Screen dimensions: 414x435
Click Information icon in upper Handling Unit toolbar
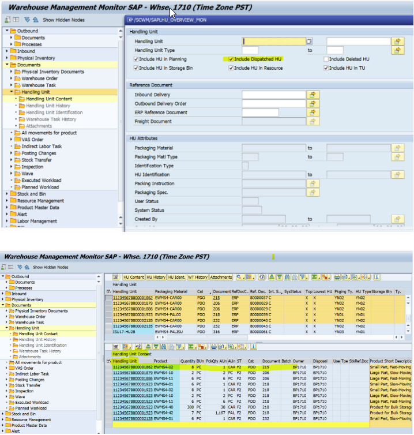[x=377, y=277]
